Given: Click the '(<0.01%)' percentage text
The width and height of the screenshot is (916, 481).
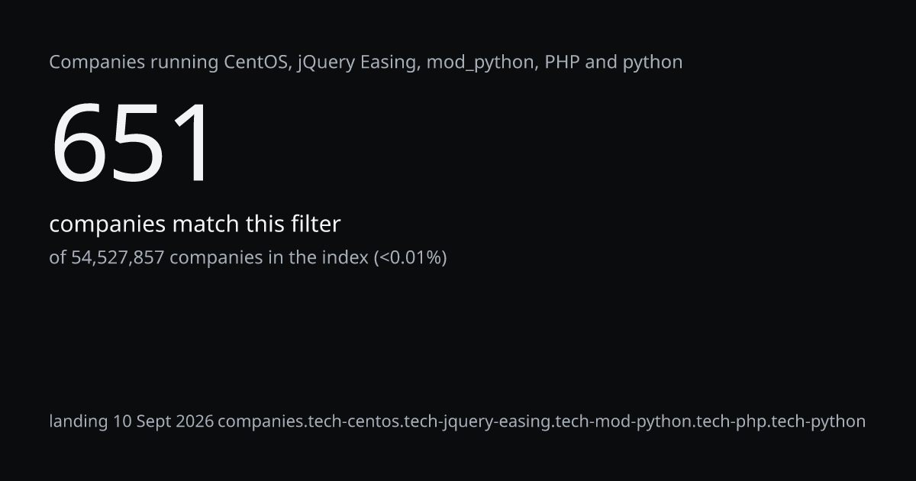Looking at the screenshot, I should (410, 258).
